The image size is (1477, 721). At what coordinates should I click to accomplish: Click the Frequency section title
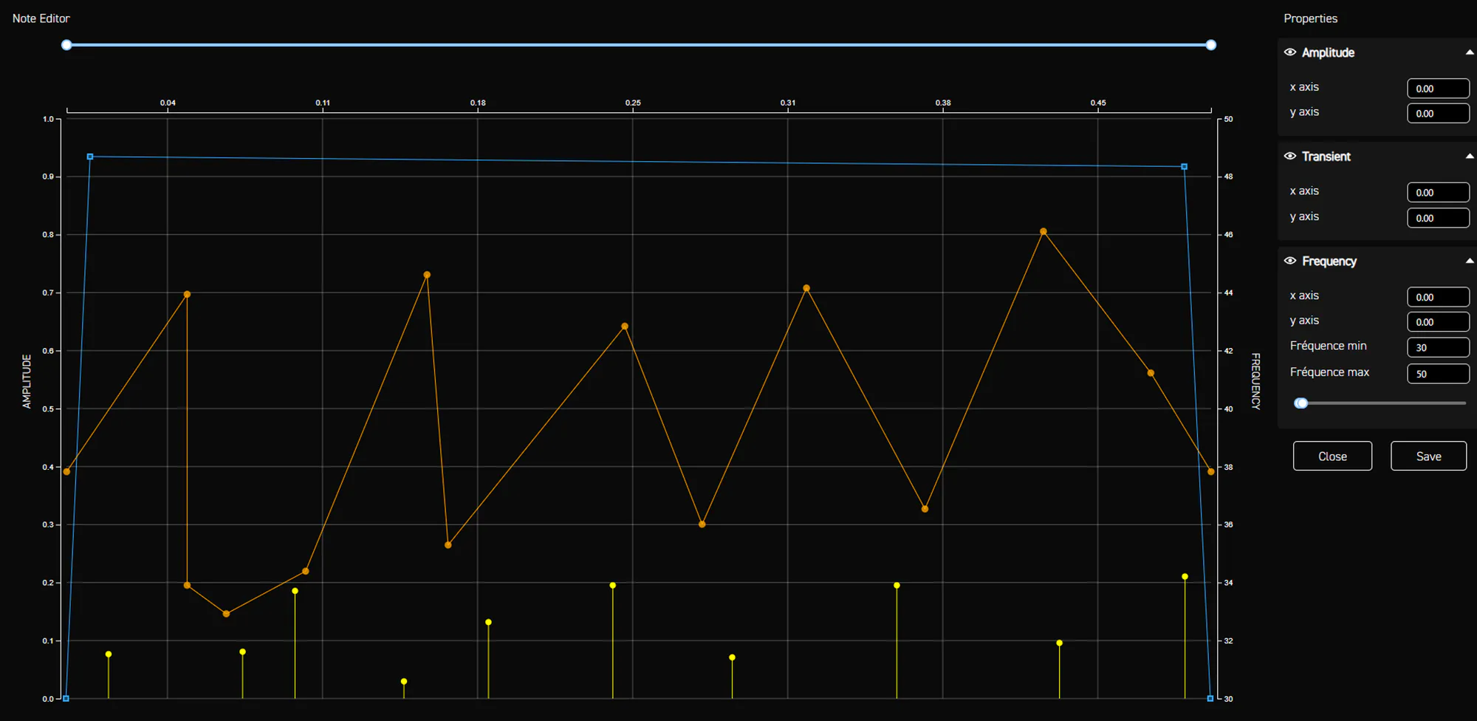(x=1329, y=261)
